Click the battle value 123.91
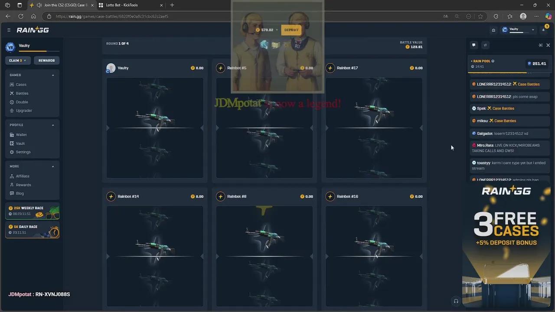Screen dimensions: 555x312 click(414, 47)
